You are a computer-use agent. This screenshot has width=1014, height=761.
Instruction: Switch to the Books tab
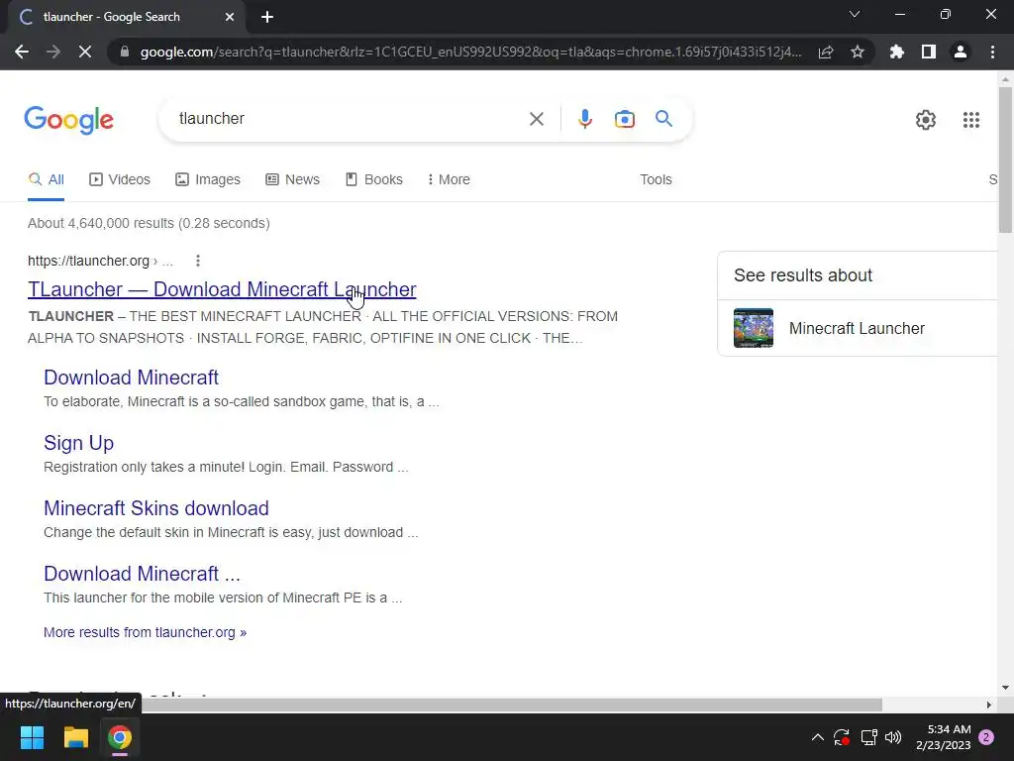coord(373,180)
